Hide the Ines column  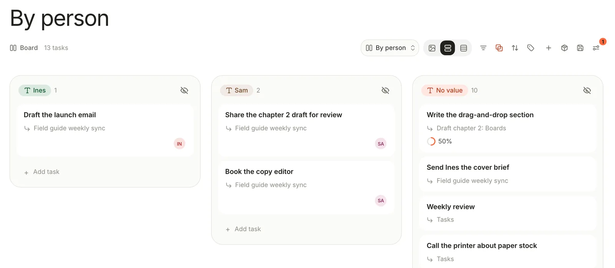click(x=184, y=90)
